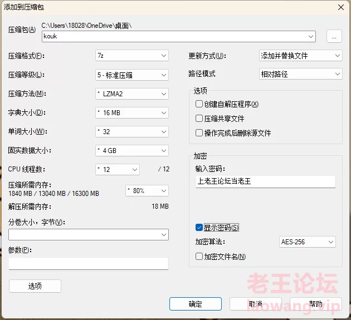
Task: Expand the 字典大小 16 MB dropdown
Action: 131,112
